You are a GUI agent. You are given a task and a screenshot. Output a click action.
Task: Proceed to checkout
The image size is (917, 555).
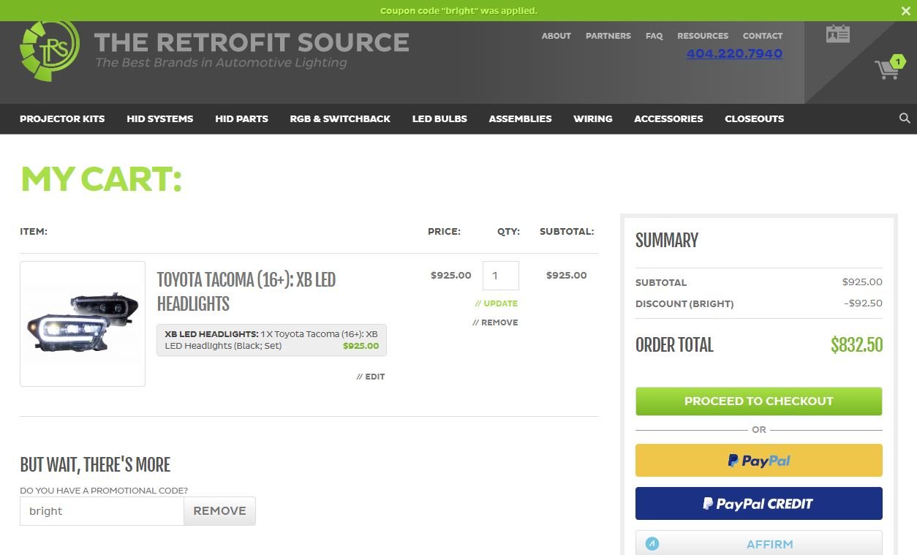[759, 401]
